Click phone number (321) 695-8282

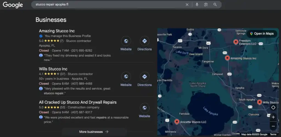(x=82, y=51)
